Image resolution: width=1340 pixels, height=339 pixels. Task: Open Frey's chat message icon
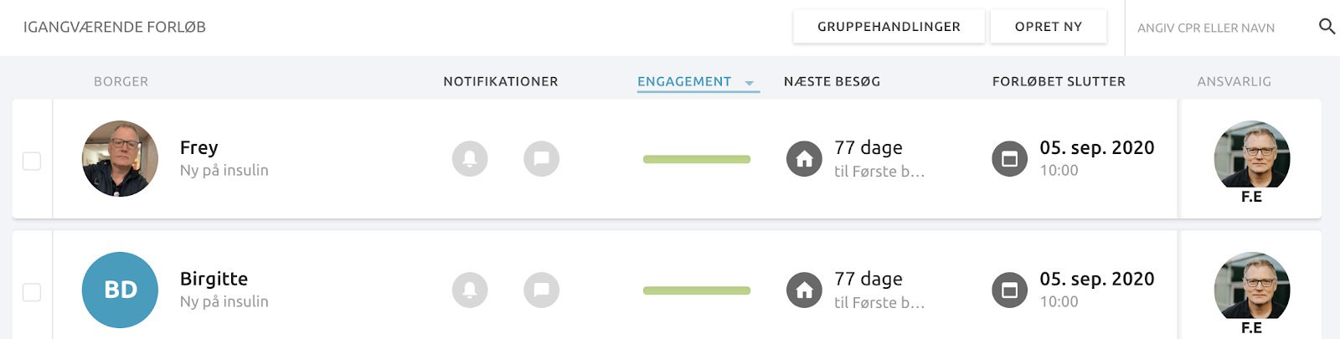tap(542, 158)
